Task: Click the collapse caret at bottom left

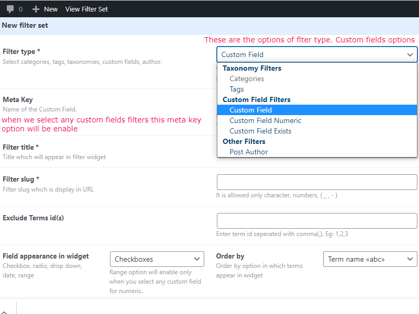Action: click(4, 312)
